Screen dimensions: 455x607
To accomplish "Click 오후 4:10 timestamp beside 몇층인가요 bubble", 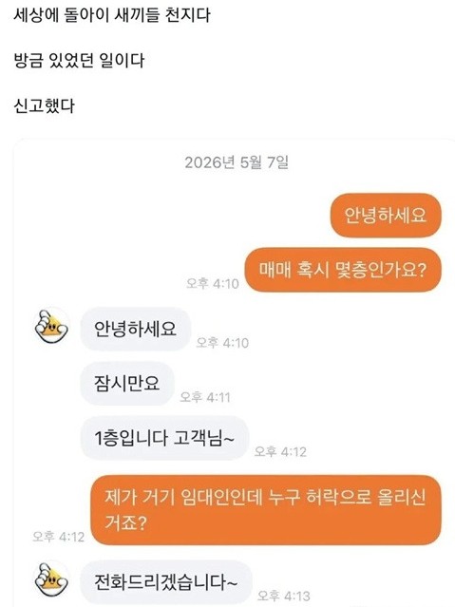I will pyautogui.click(x=213, y=283).
